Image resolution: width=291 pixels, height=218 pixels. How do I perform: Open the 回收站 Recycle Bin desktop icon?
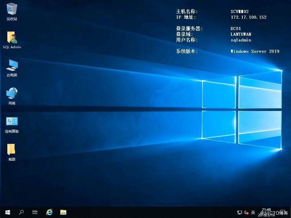click(x=12, y=12)
